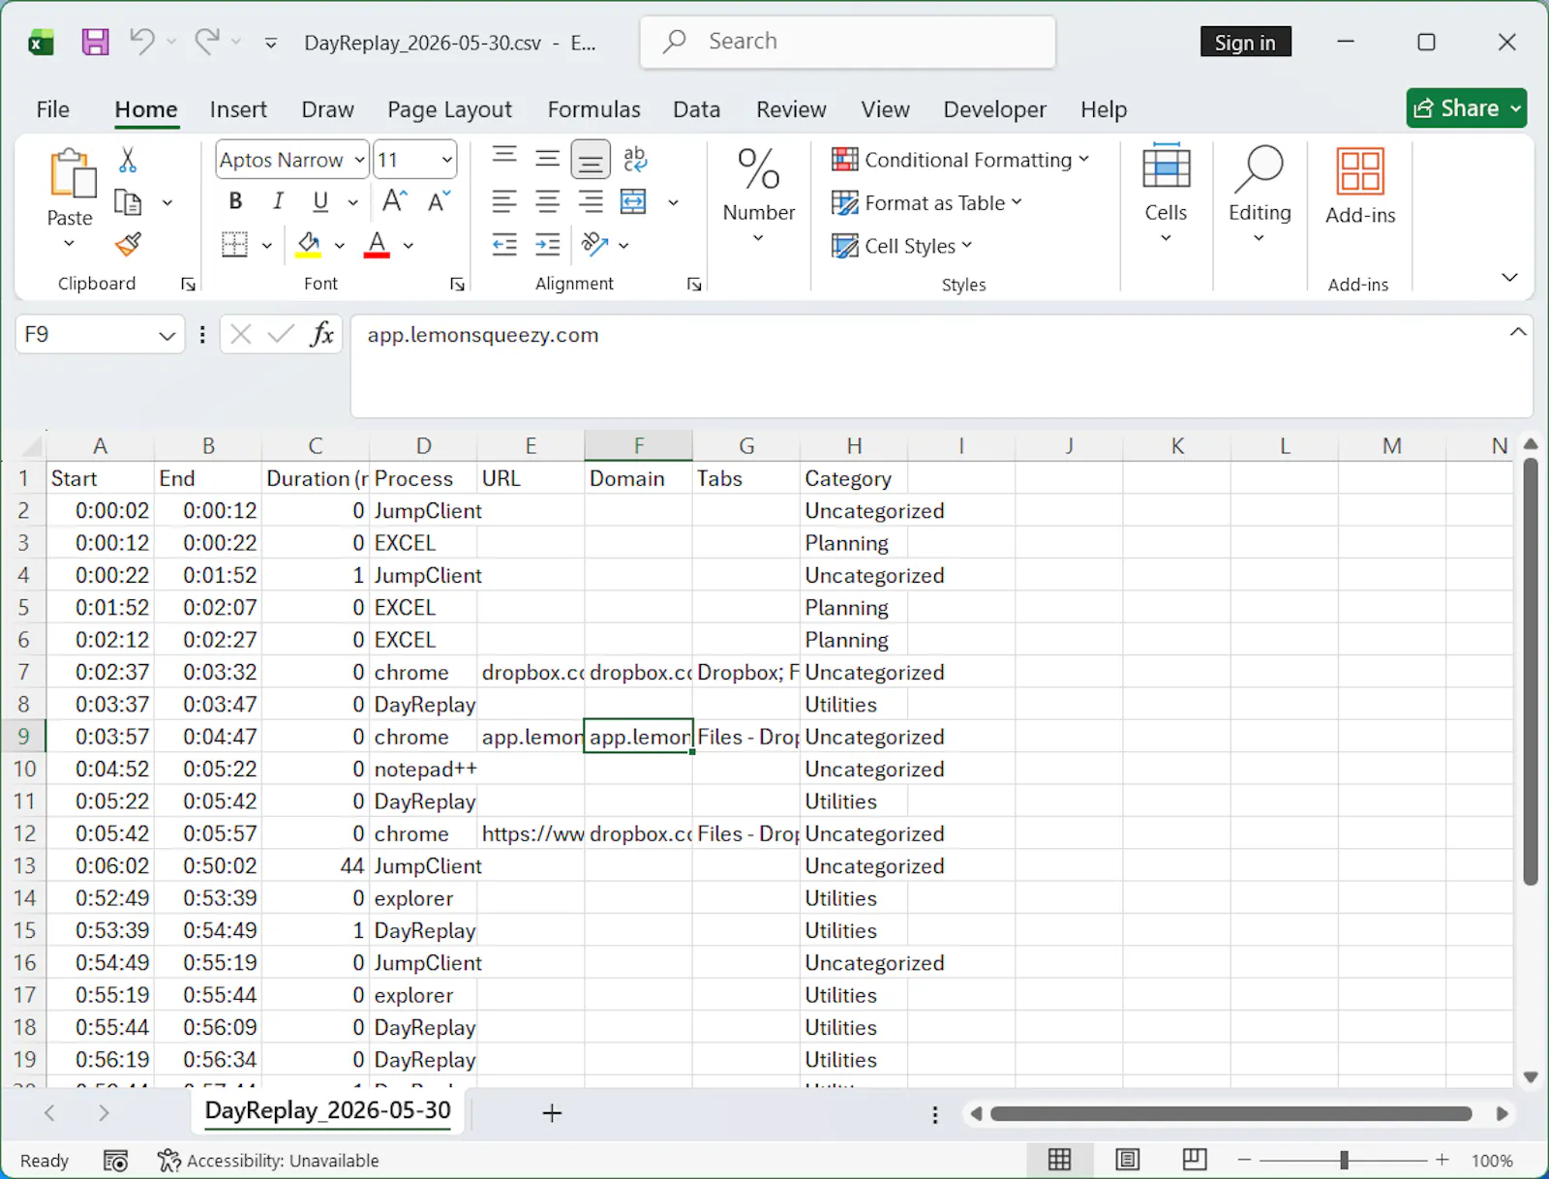This screenshot has height=1179, width=1549.
Task: Select the Format Painter brush icon
Action: pos(128,245)
